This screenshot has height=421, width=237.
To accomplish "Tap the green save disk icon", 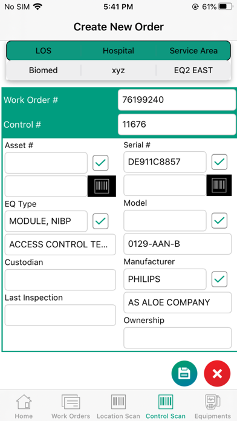I will 184,373.
